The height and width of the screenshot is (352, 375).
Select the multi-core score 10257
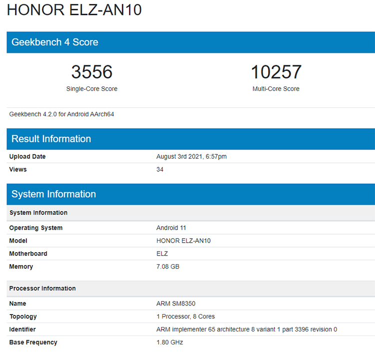[x=276, y=72]
